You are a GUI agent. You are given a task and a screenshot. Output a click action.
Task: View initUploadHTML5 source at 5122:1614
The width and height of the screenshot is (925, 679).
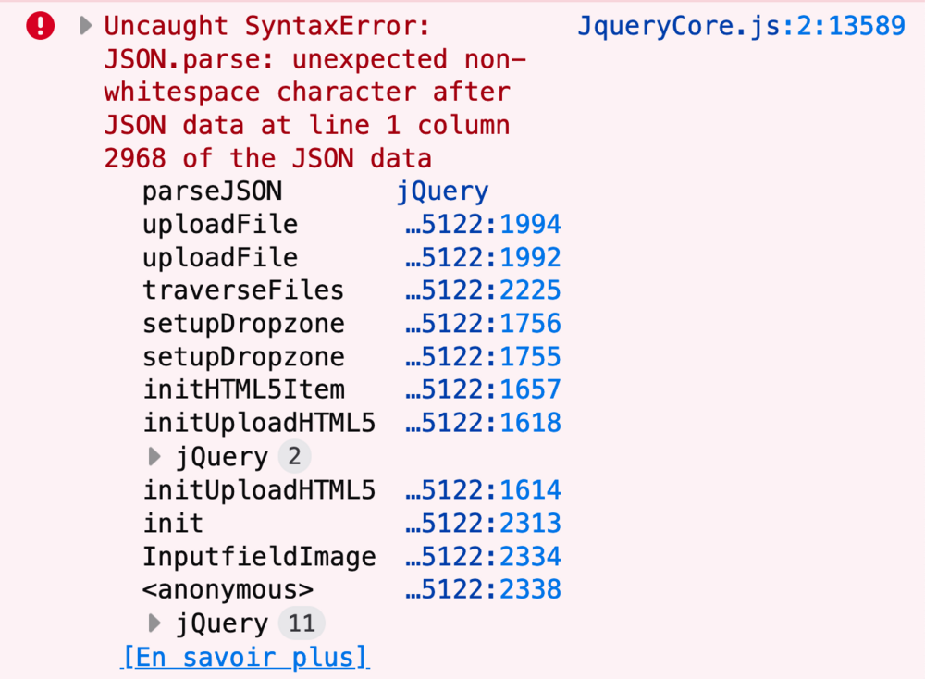click(484, 490)
